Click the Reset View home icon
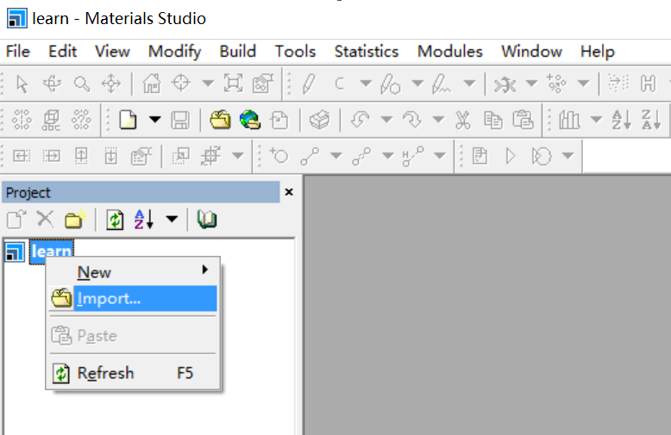This screenshot has height=435, width=671. pyautogui.click(x=152, y=84)
